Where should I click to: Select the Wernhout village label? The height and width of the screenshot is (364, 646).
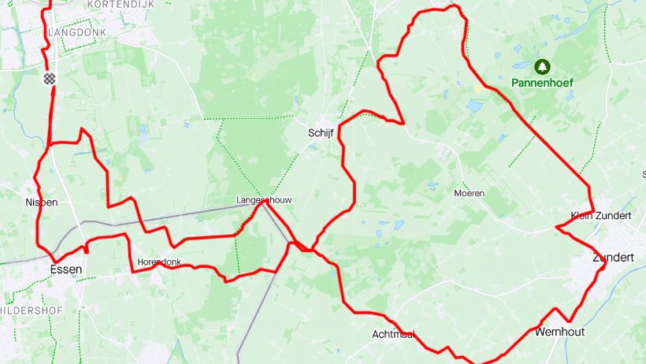(x=559, y=332)
